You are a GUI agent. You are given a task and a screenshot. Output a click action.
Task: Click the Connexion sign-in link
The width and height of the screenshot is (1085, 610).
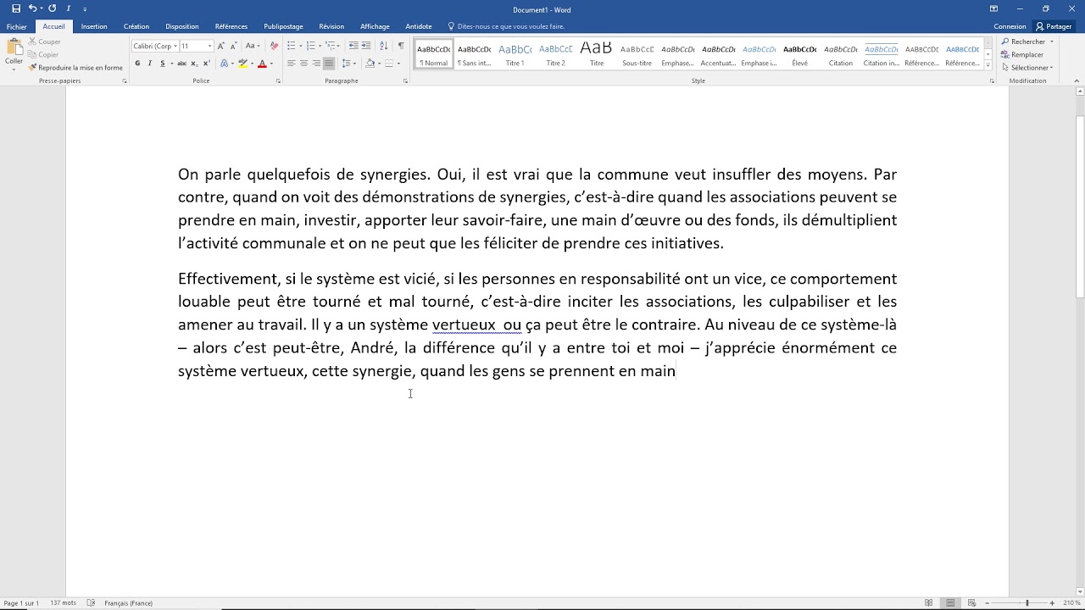pos(1010,26)
